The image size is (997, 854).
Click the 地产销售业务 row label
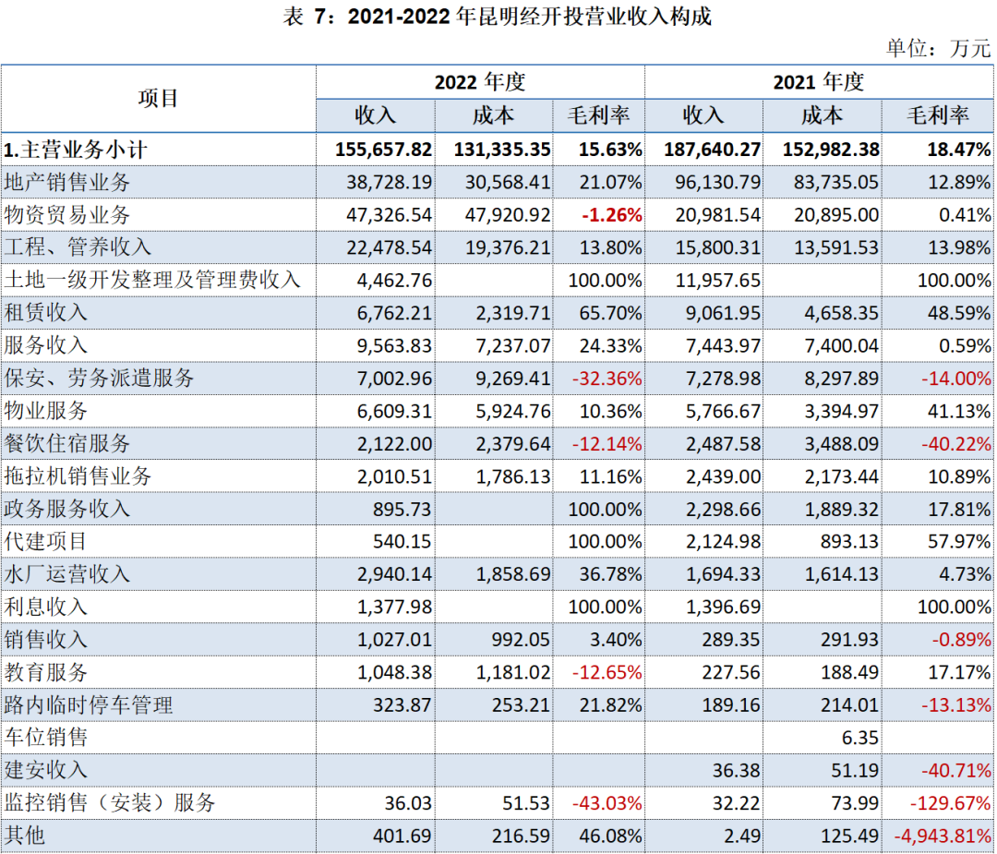68,182
